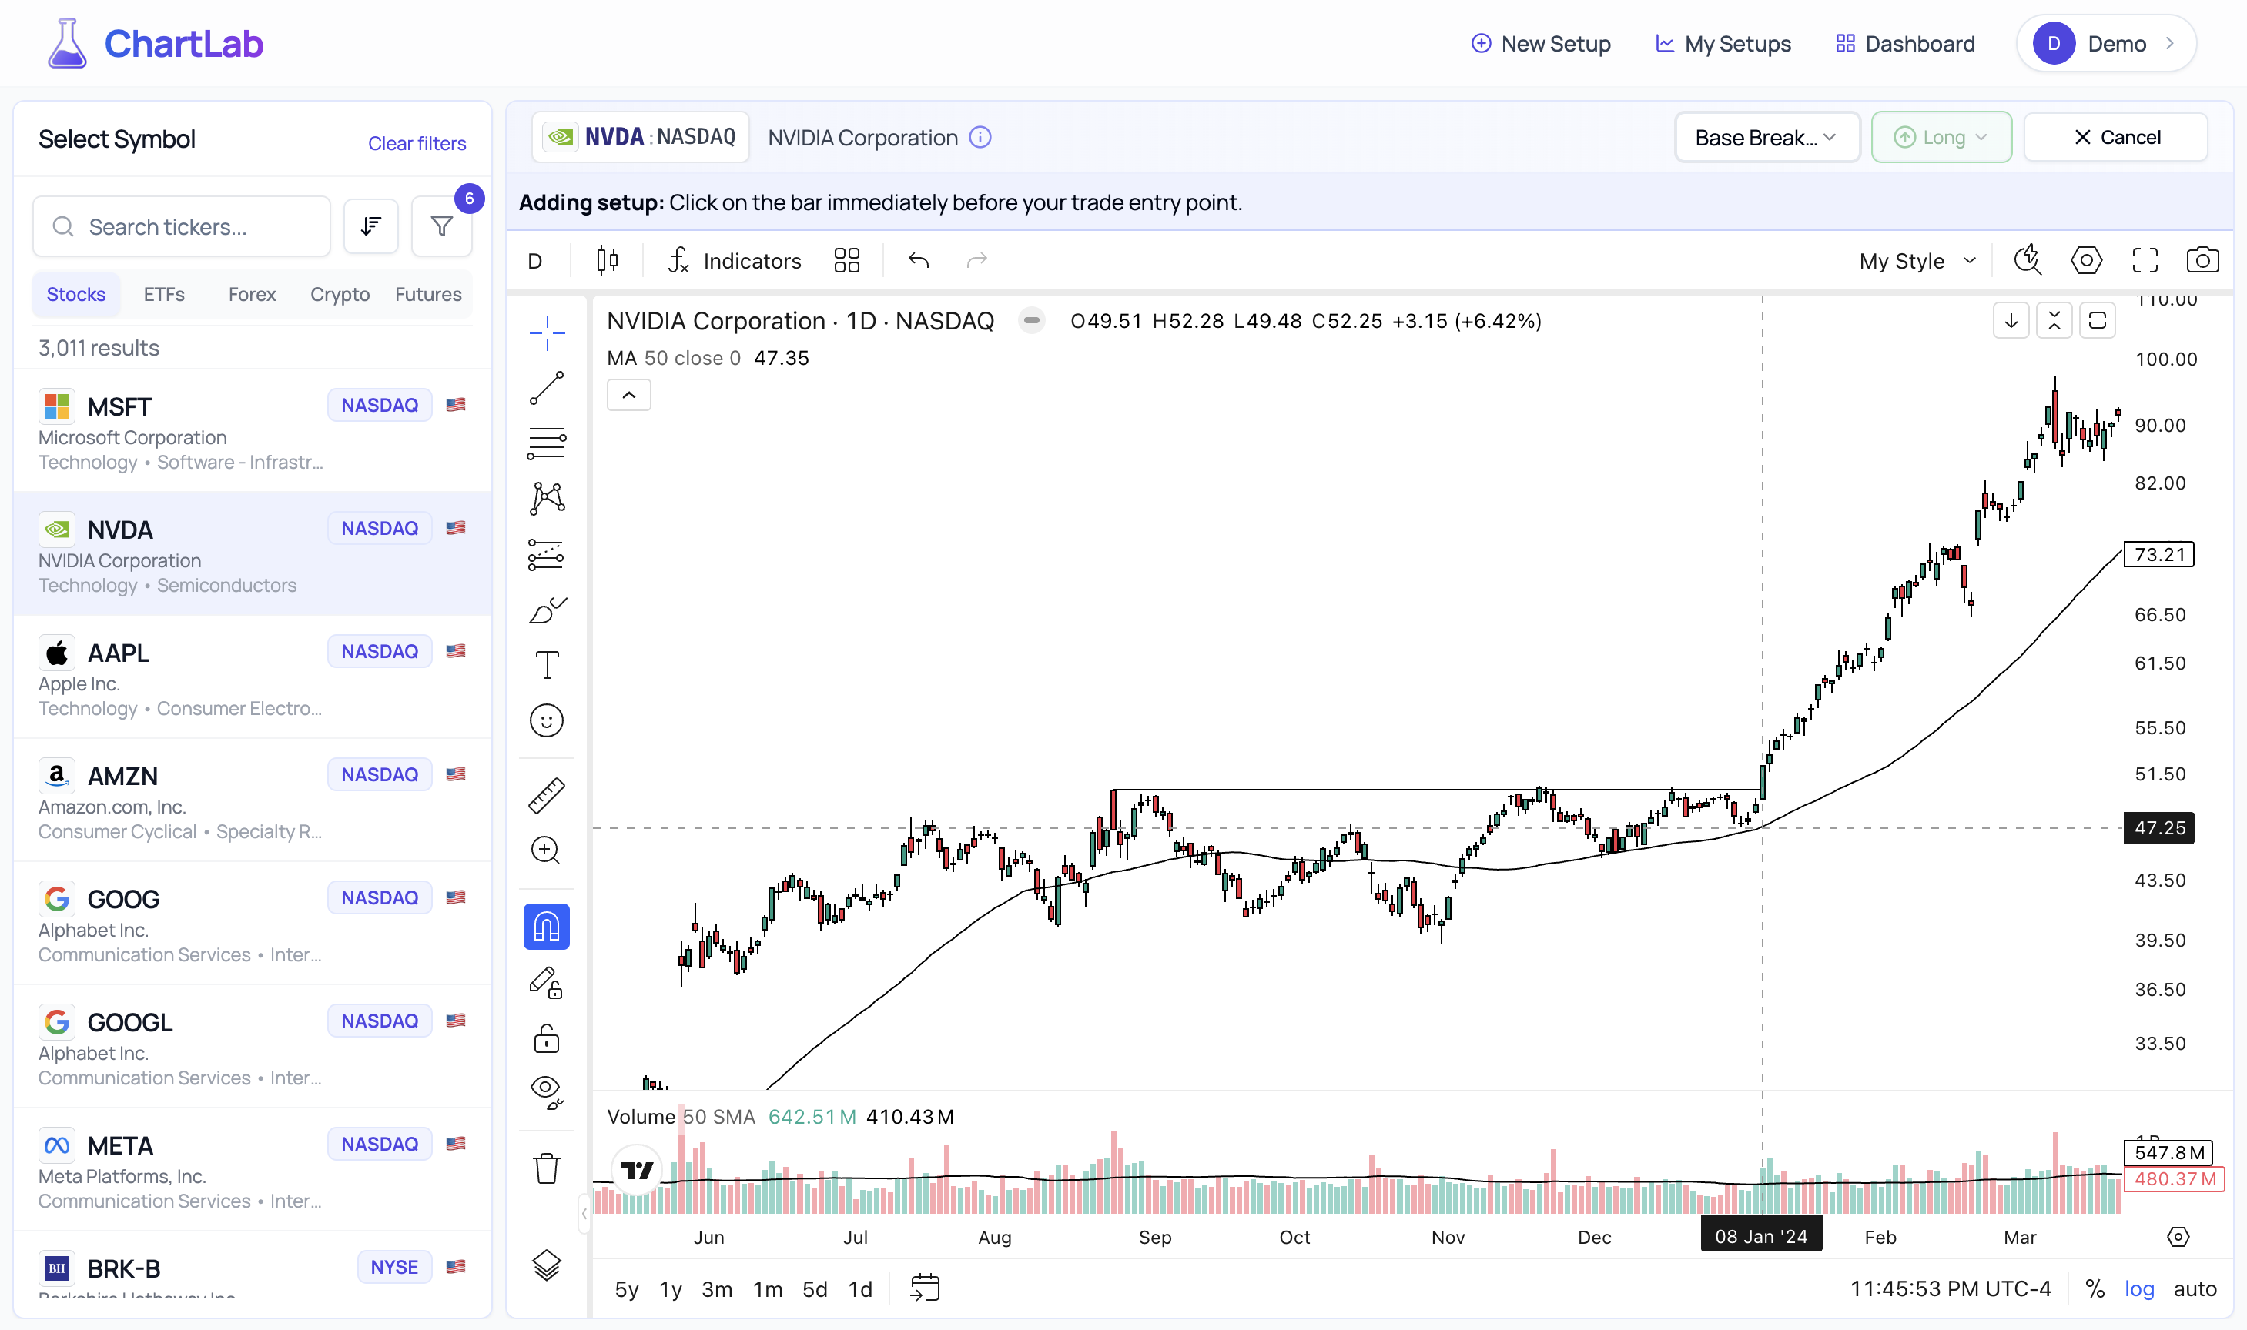Expand the My Style dropdown
The image size is (2247, 1330).
[1918, 261]
